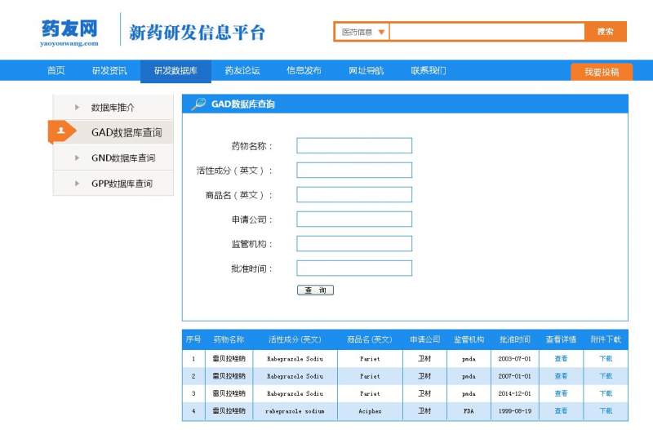Click the 监管机构 column header
The image size is (653, 430).
pyautogui.click(x=469, y=339)
